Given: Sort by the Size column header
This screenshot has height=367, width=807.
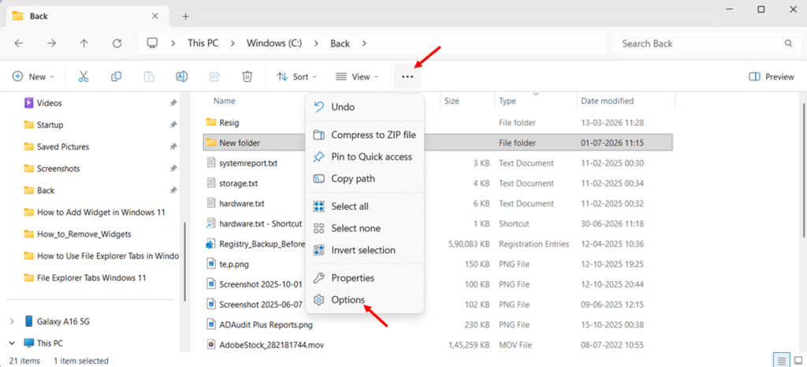Looking at the screenshot, I should coord(452,102).
